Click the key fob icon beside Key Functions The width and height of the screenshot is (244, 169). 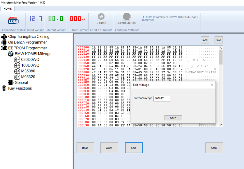click(x=4, y=88)
